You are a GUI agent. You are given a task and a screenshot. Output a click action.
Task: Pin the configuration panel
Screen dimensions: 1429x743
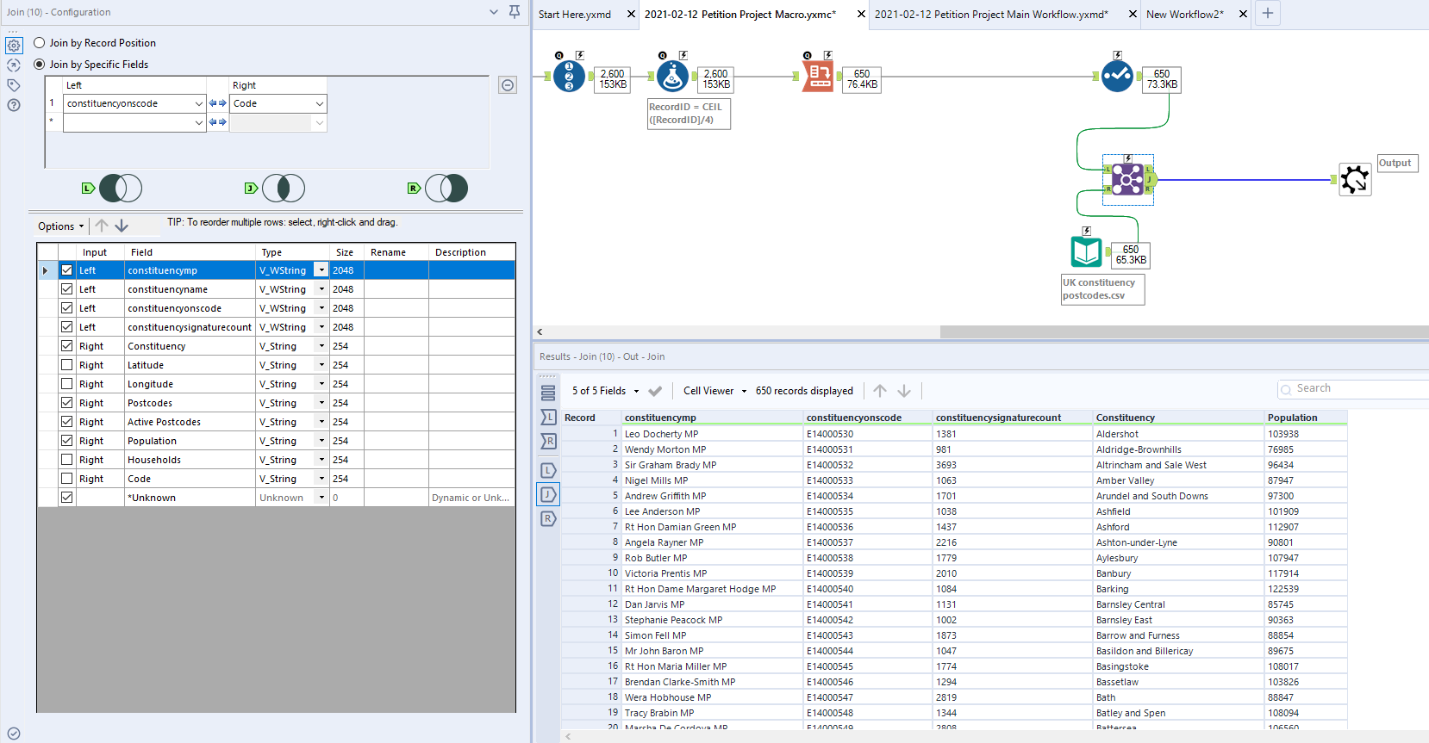(x=515, y=12)
